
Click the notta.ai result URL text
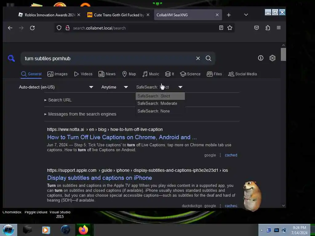105,129
